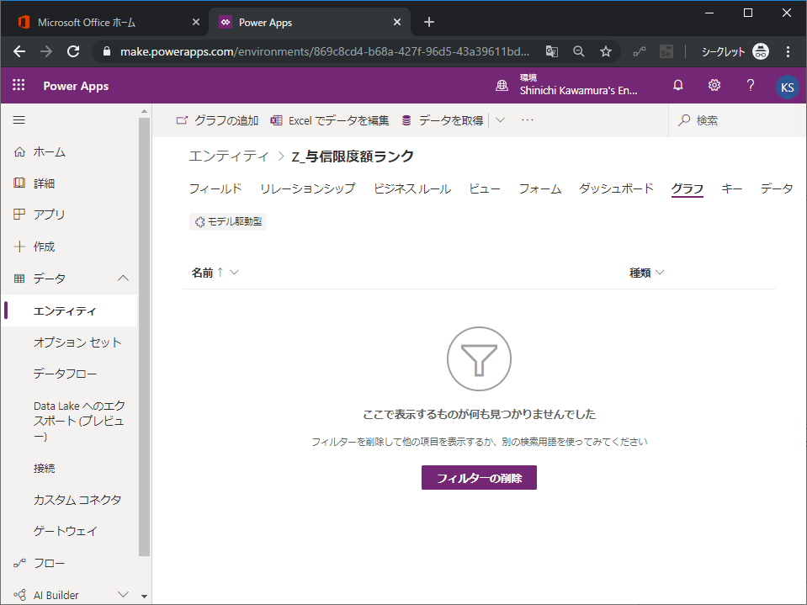The width and height of the screenshot is (807, 605).
Task: Collapse the データ section in sidebar
Action: coord(123,279)
